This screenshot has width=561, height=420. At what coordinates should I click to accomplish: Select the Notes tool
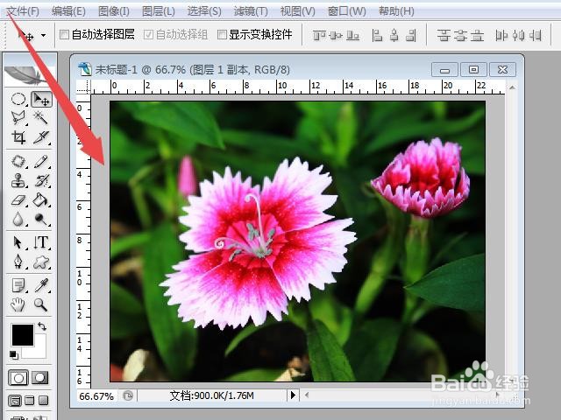(x=18, y=285)
